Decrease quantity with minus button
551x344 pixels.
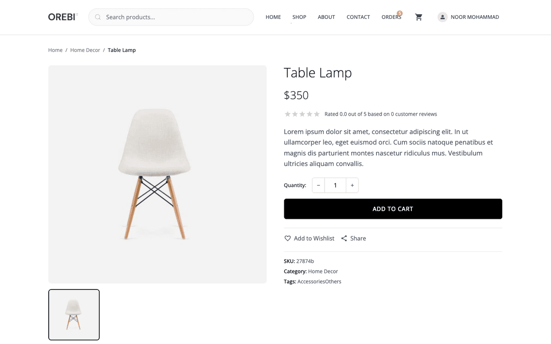point(318,185)
